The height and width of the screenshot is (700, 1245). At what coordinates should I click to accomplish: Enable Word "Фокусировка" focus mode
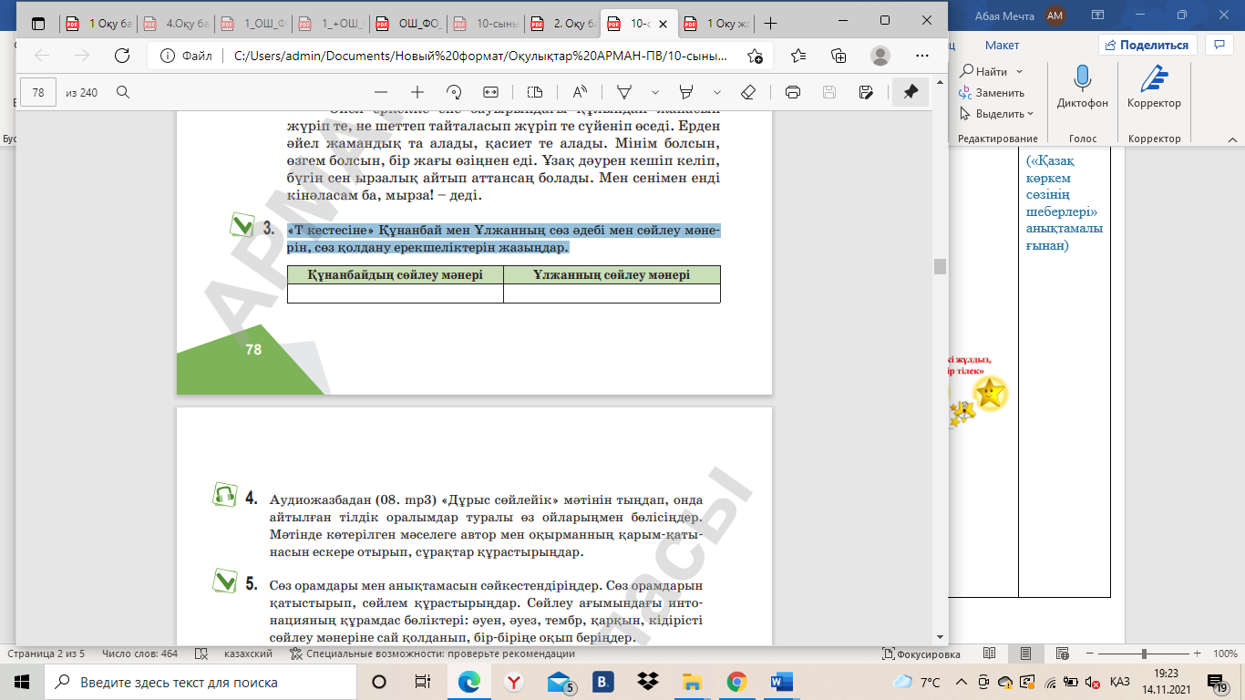pos(921,654)
